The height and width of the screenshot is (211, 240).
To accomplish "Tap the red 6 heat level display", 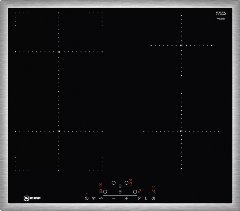I will (131, 183).
